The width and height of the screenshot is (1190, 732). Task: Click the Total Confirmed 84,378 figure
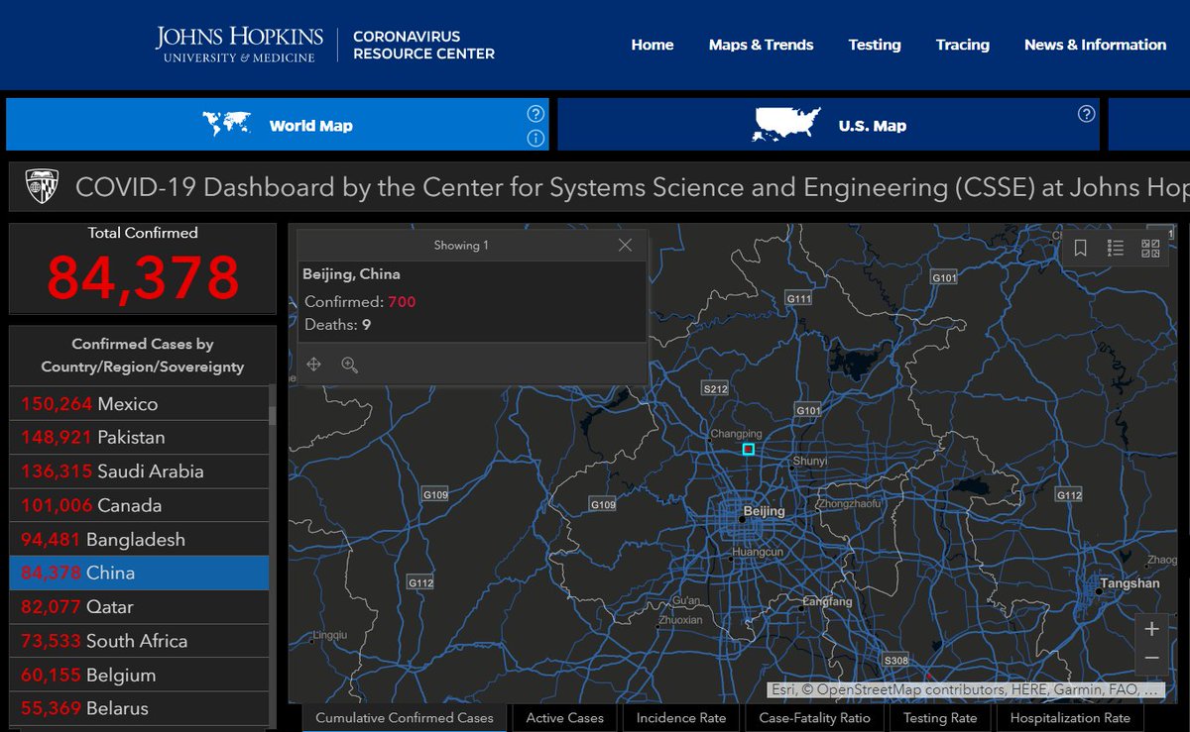coord(143,277)
